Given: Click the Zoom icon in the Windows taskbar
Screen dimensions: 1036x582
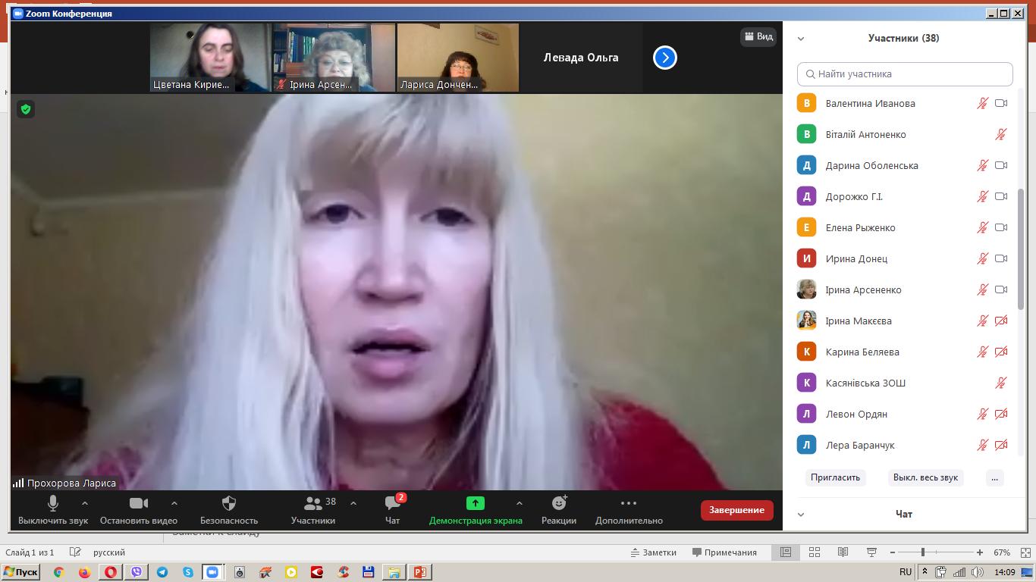Looking at the screenshot, I should [213, 572].
